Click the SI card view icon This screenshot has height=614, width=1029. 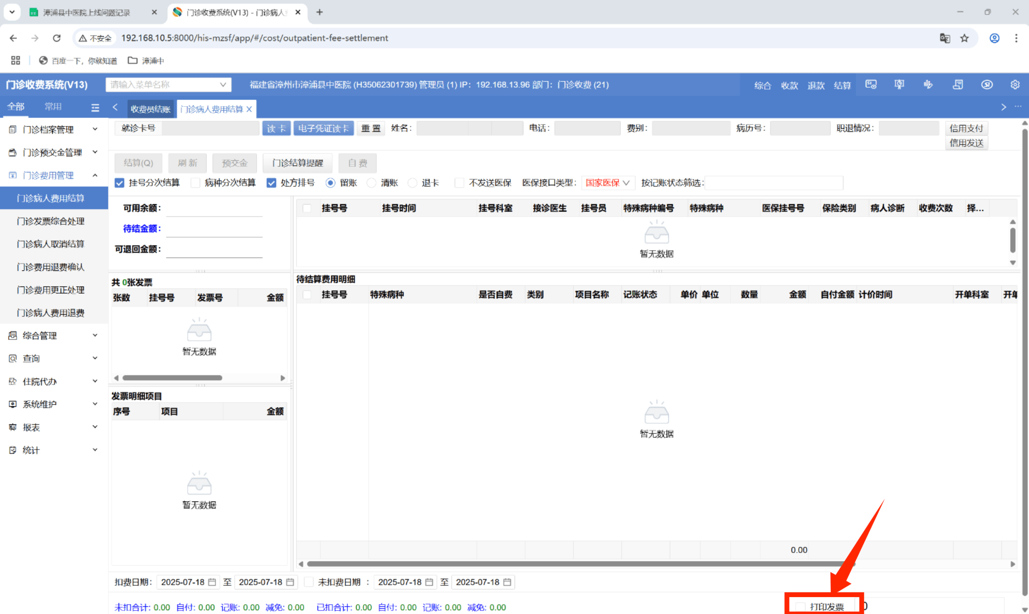point(871,85)
